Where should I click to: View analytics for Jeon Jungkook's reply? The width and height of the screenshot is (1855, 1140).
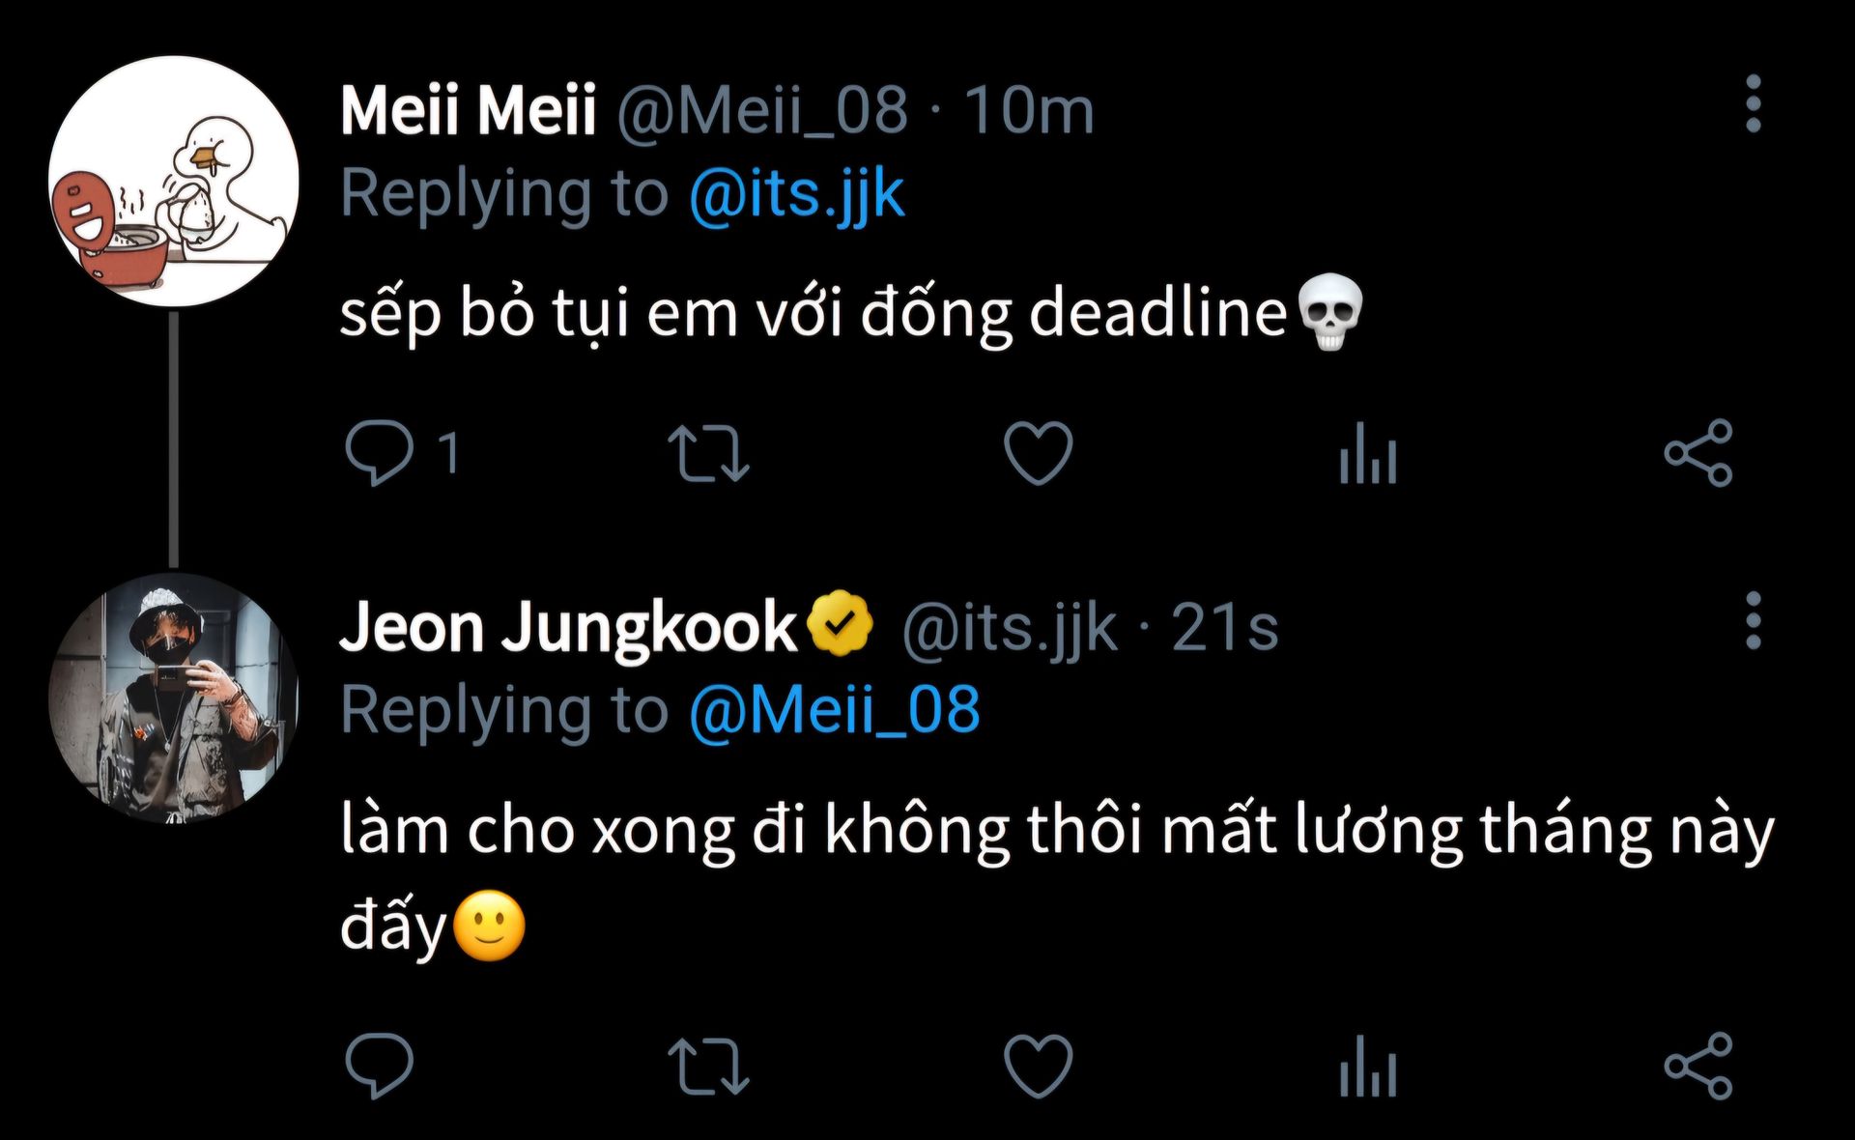coord(1367,1065)
